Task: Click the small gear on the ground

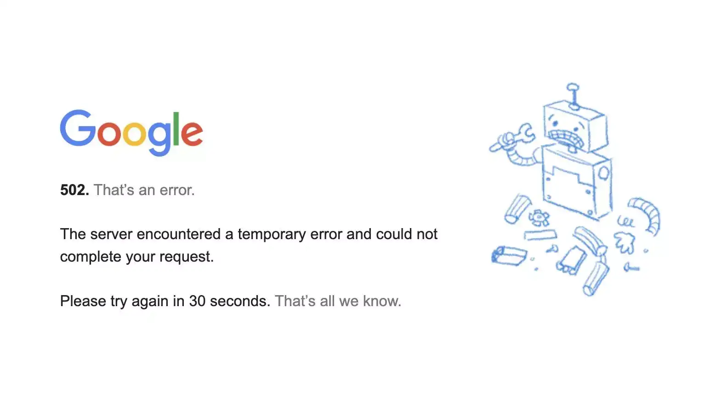Action: click(539, 217)
